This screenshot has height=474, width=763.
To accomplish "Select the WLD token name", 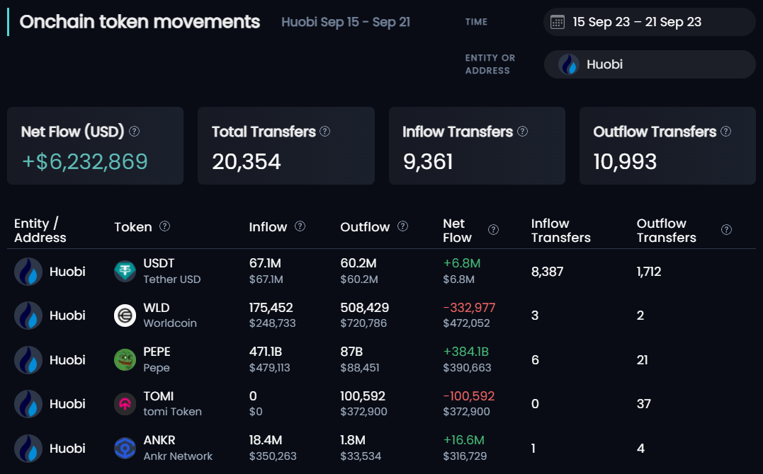I will pyautogui.click(x=156, y=308).
